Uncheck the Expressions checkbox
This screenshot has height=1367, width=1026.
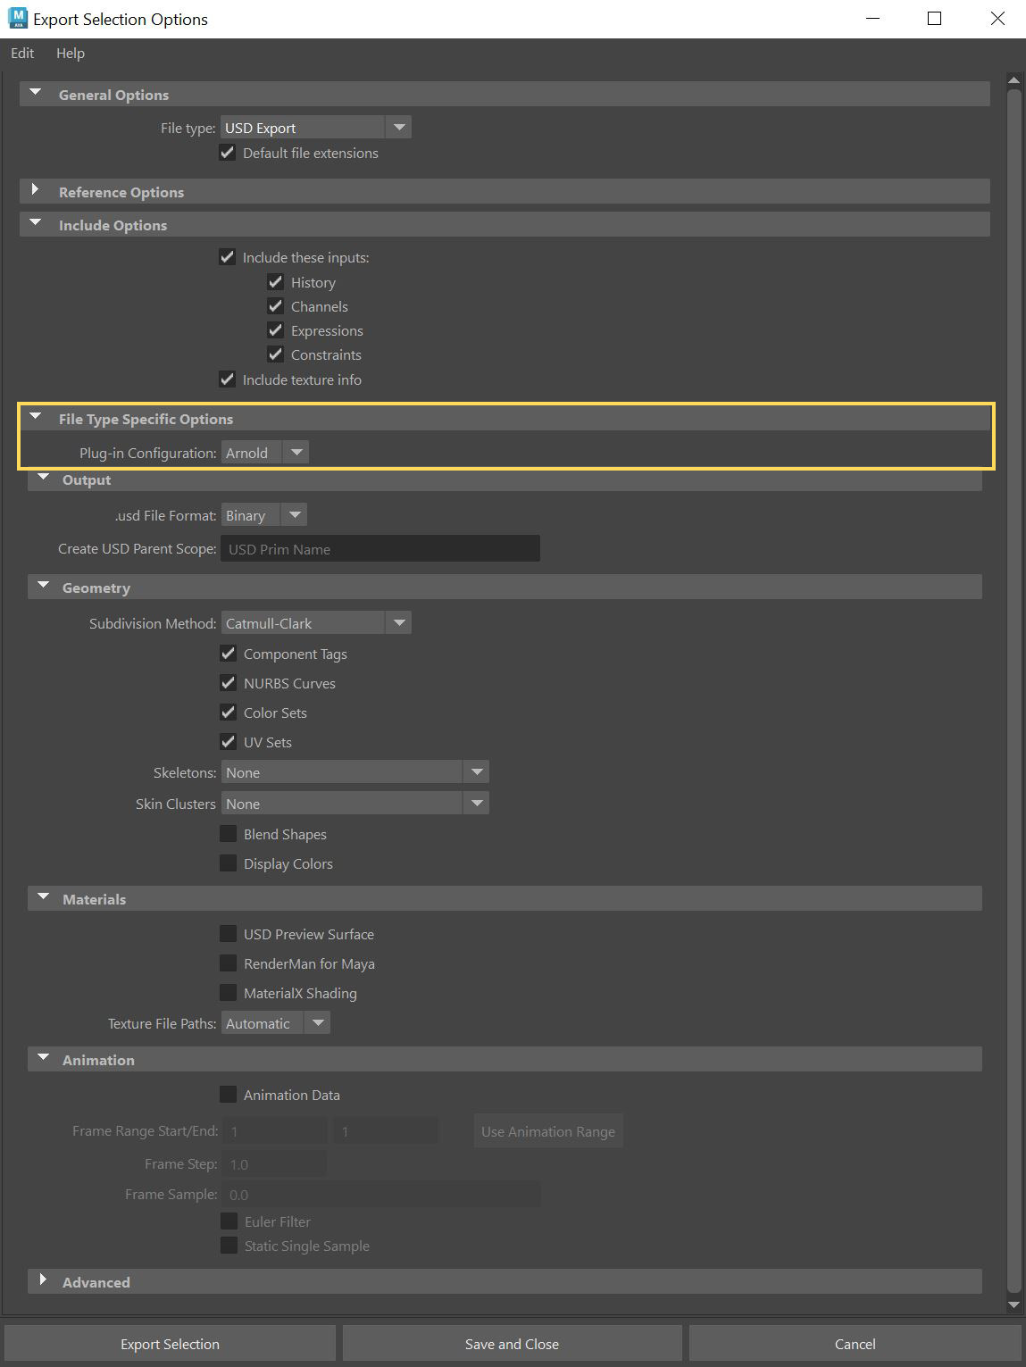[x=275, y=330]
